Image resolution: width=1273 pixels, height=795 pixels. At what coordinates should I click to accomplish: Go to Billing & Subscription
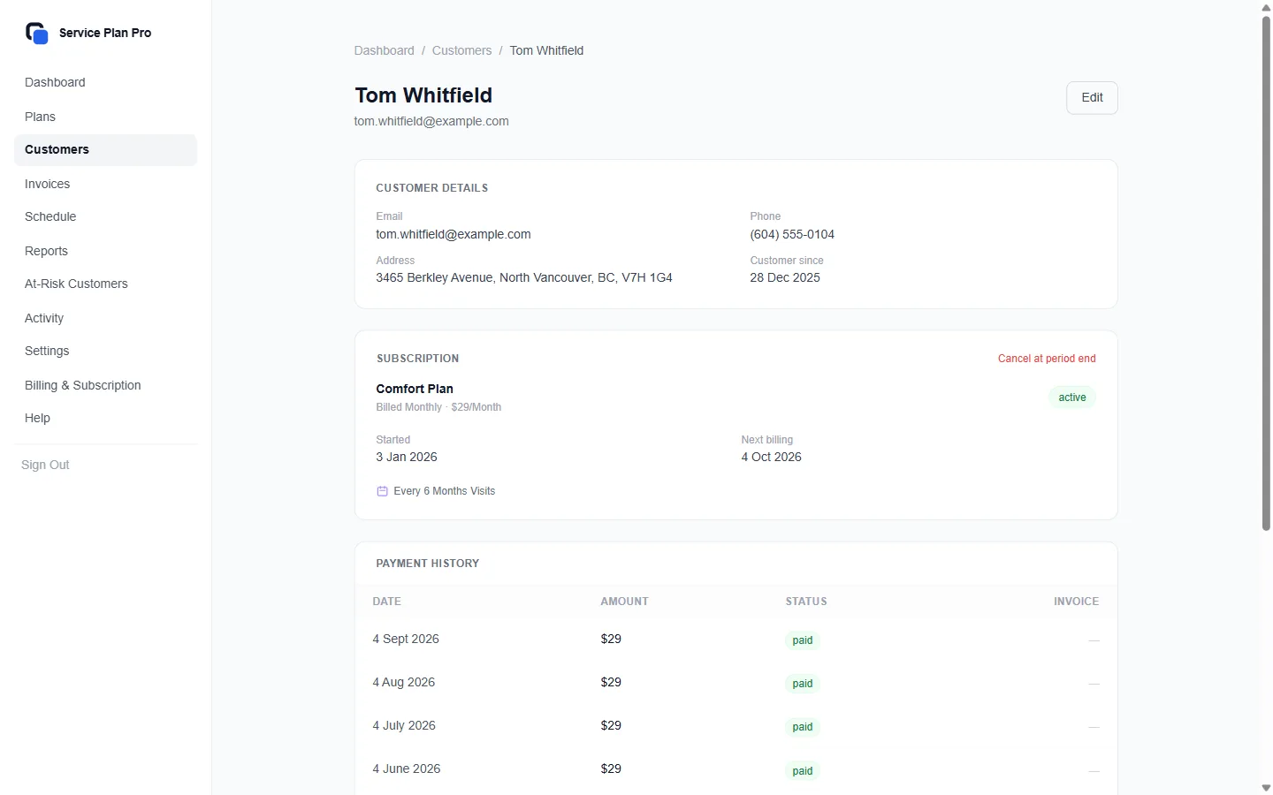tap(105, 385)
